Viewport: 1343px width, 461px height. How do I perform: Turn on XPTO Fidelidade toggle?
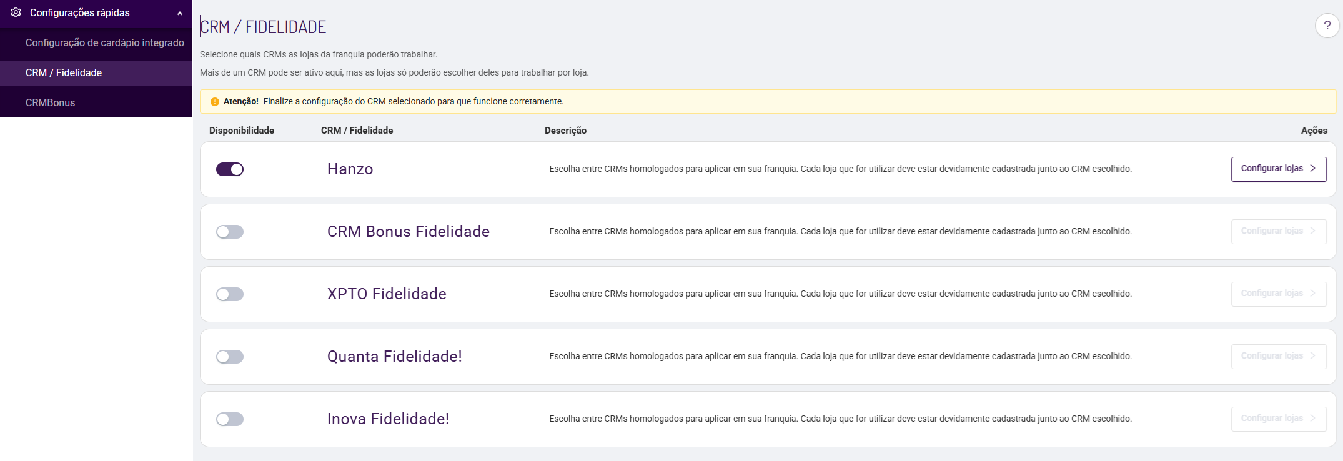(x=230, y=294)
